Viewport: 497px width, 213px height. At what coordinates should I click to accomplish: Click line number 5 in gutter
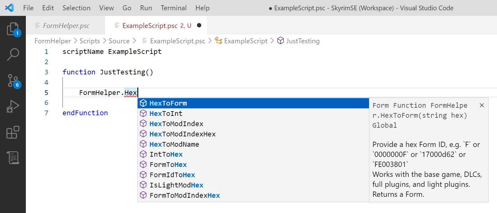(x=46, y=93)
